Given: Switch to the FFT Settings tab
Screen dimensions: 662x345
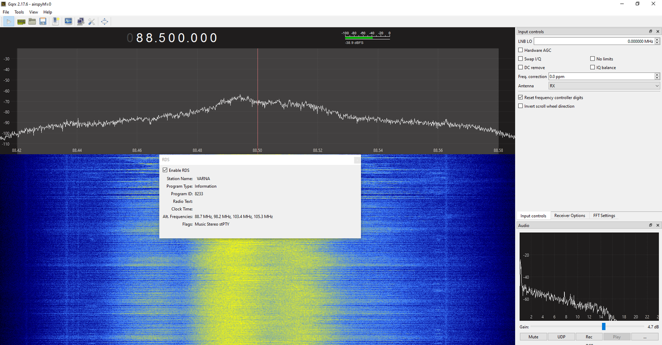Looking at the screenshot, I should [x=604, y=216].
